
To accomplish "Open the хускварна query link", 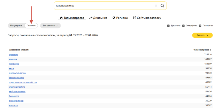I will click(x=14, y=64).
